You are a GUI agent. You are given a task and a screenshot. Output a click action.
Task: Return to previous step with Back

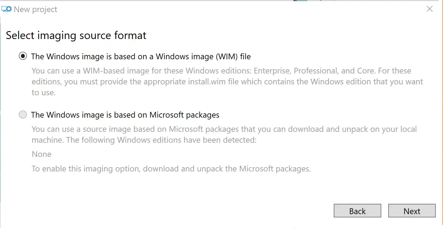(x=357, y=211)
